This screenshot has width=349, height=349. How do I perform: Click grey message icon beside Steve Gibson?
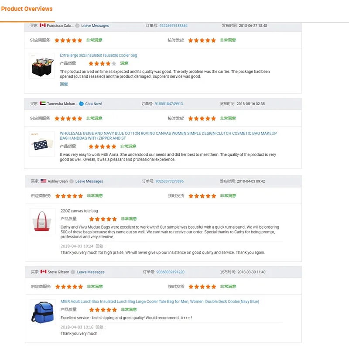[73, 272]
